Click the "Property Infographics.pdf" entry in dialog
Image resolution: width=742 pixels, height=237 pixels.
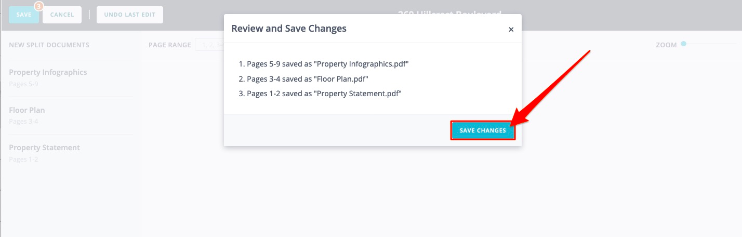pos(328,64)
